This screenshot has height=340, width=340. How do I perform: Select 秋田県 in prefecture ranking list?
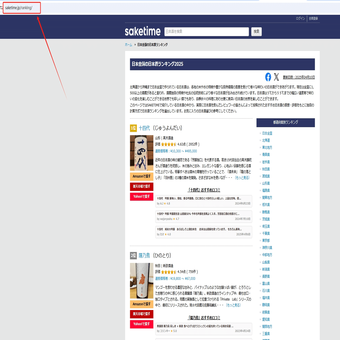click(x=266, y=169)
